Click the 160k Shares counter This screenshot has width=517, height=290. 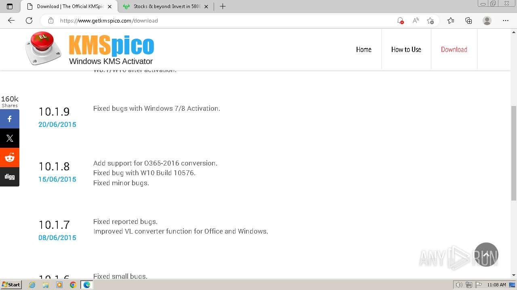[x=10, y=101]
